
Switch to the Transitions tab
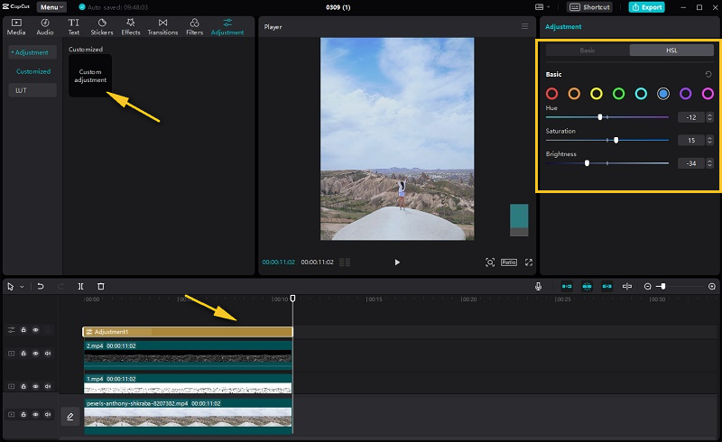(x=162, y=27)
